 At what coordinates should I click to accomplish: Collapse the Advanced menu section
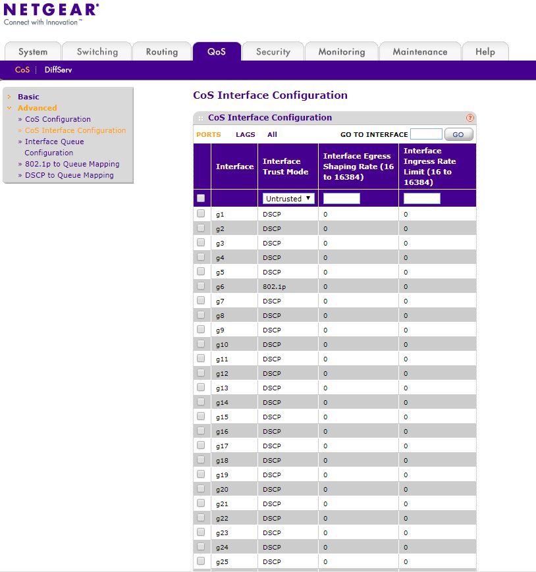[x=37, y=108]
